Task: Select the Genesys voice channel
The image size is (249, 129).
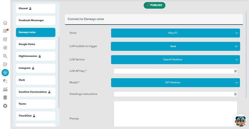Action: (35, 32)
